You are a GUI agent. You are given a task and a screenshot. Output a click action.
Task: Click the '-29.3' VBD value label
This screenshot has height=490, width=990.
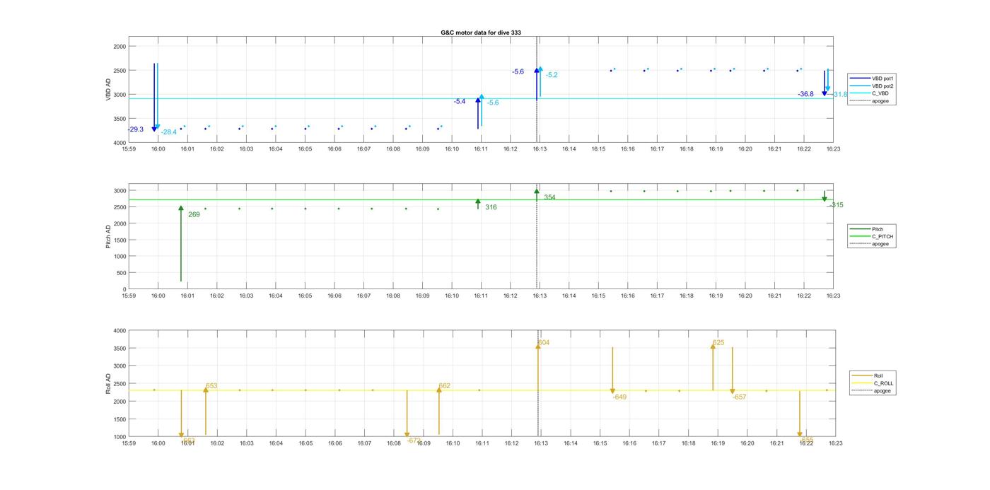pos(136,129)
